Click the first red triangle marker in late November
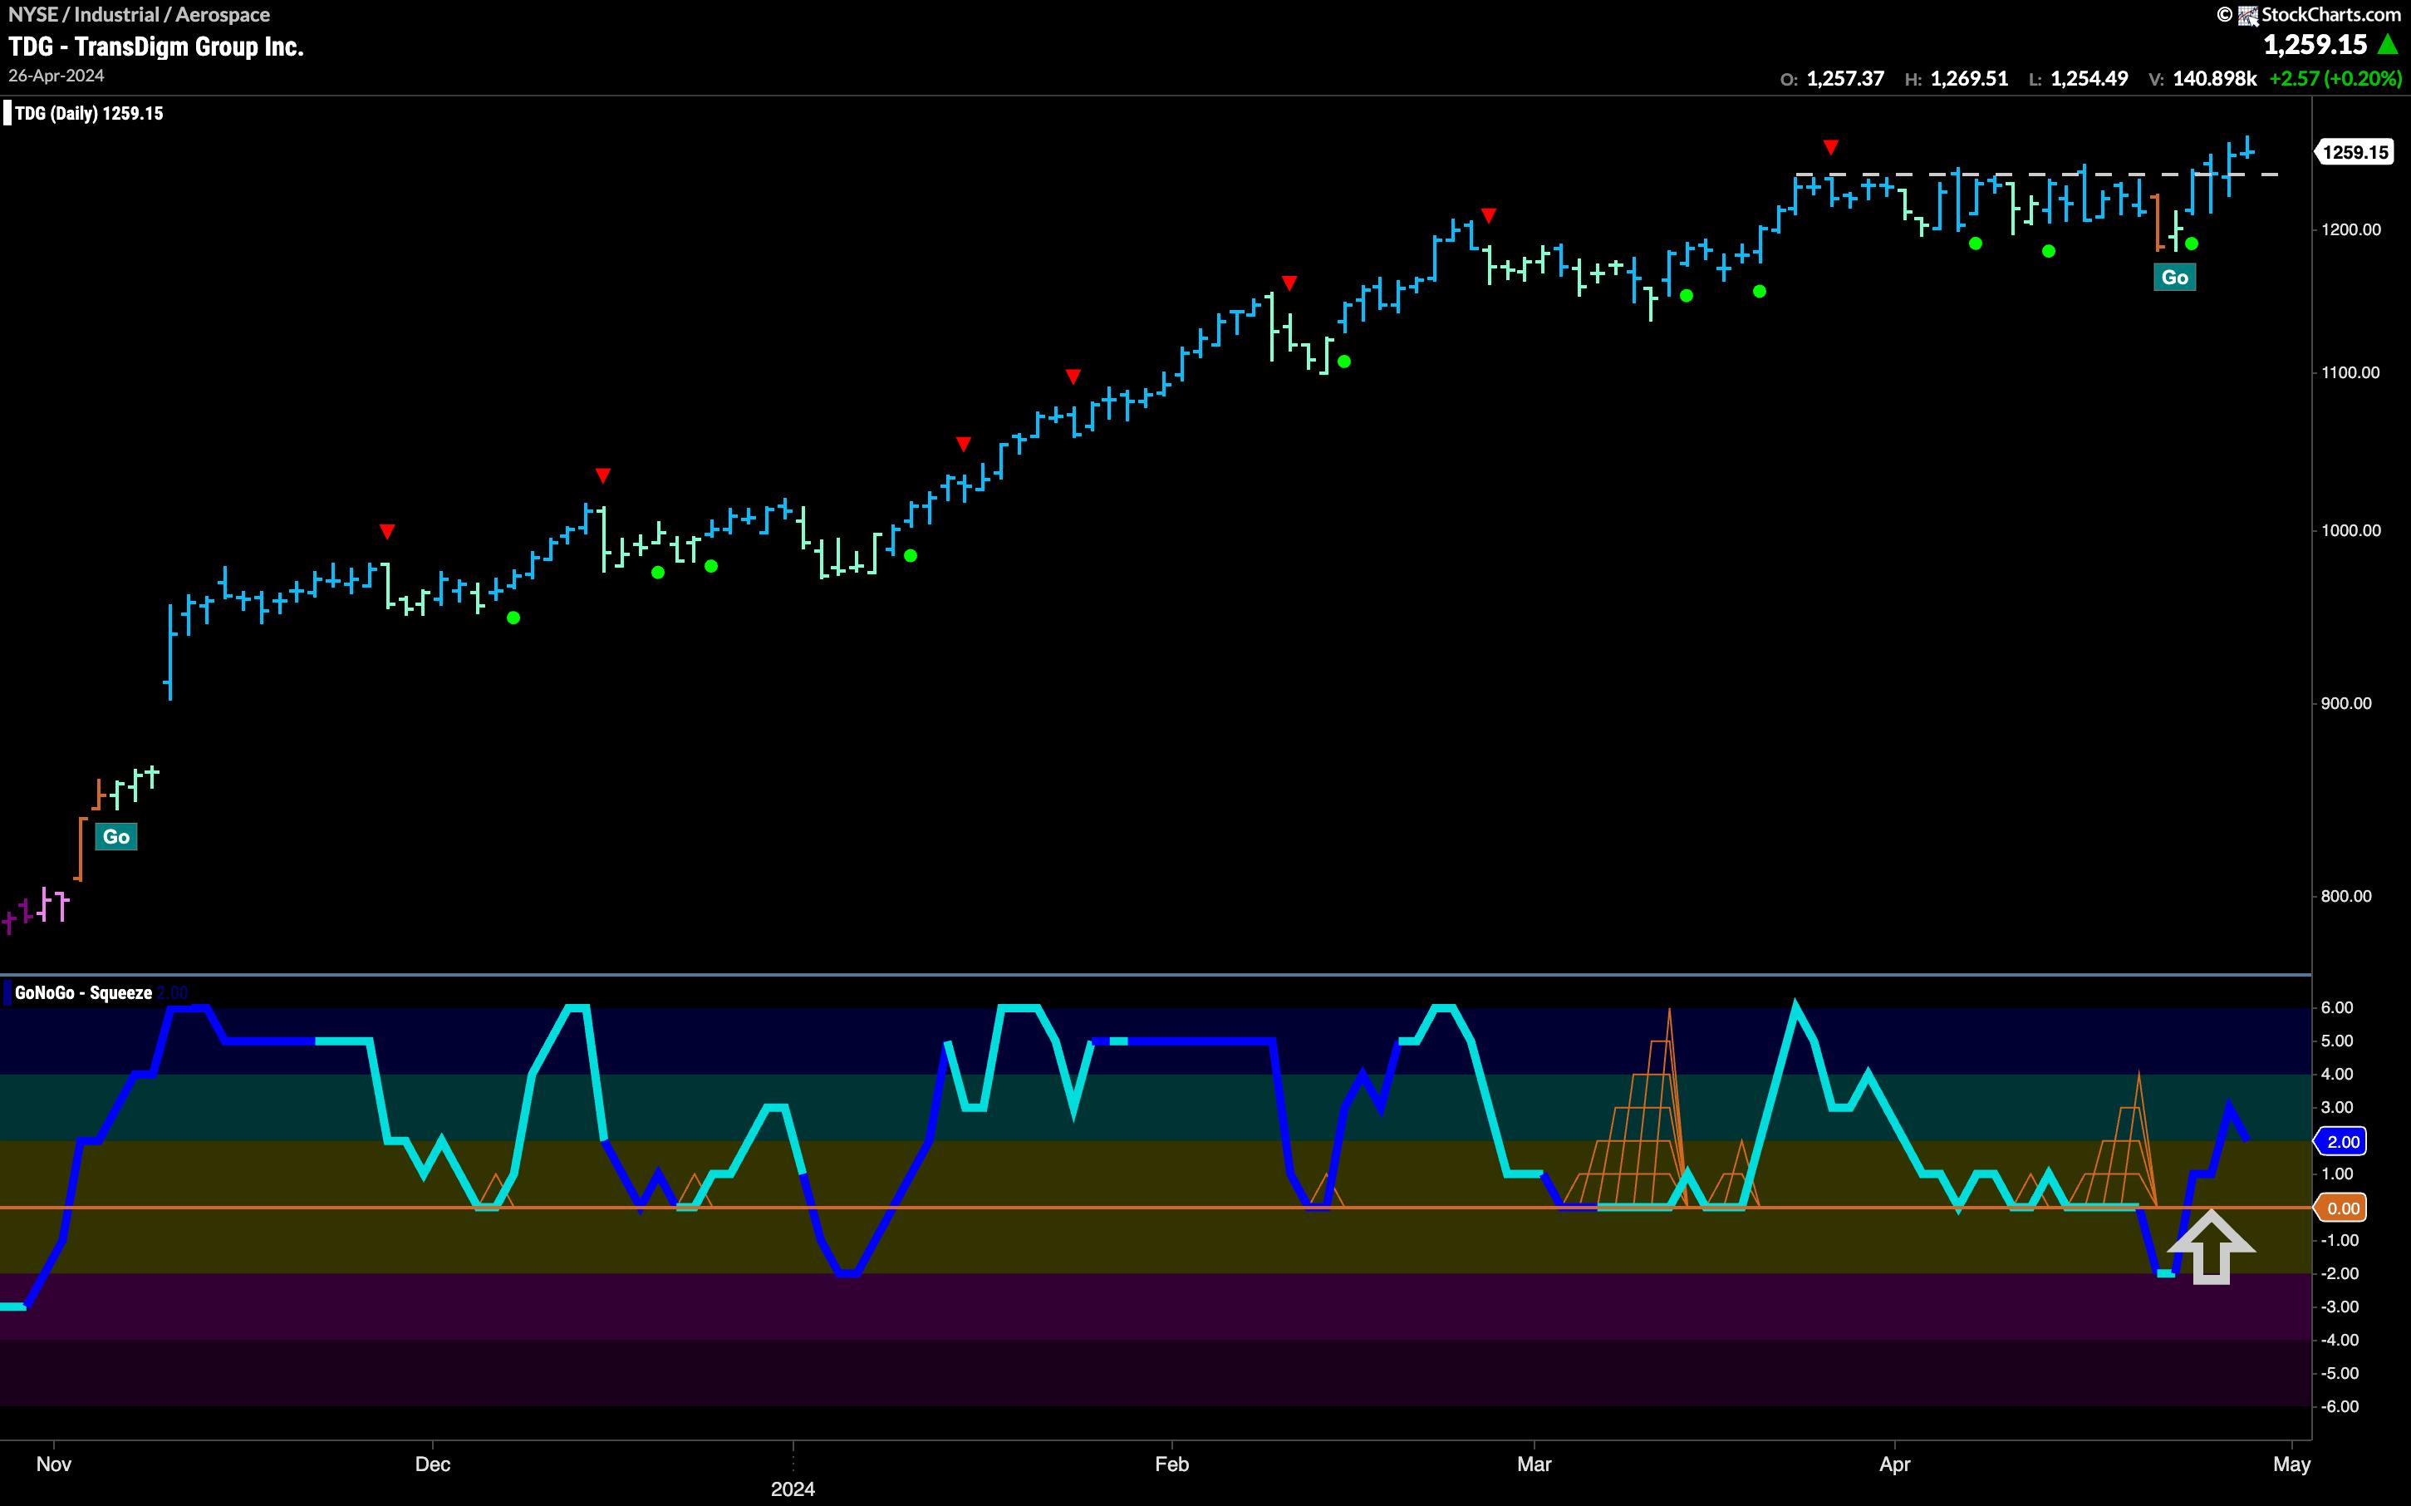The width and height of the screenshot is (2411, 1506). [387, 531]
